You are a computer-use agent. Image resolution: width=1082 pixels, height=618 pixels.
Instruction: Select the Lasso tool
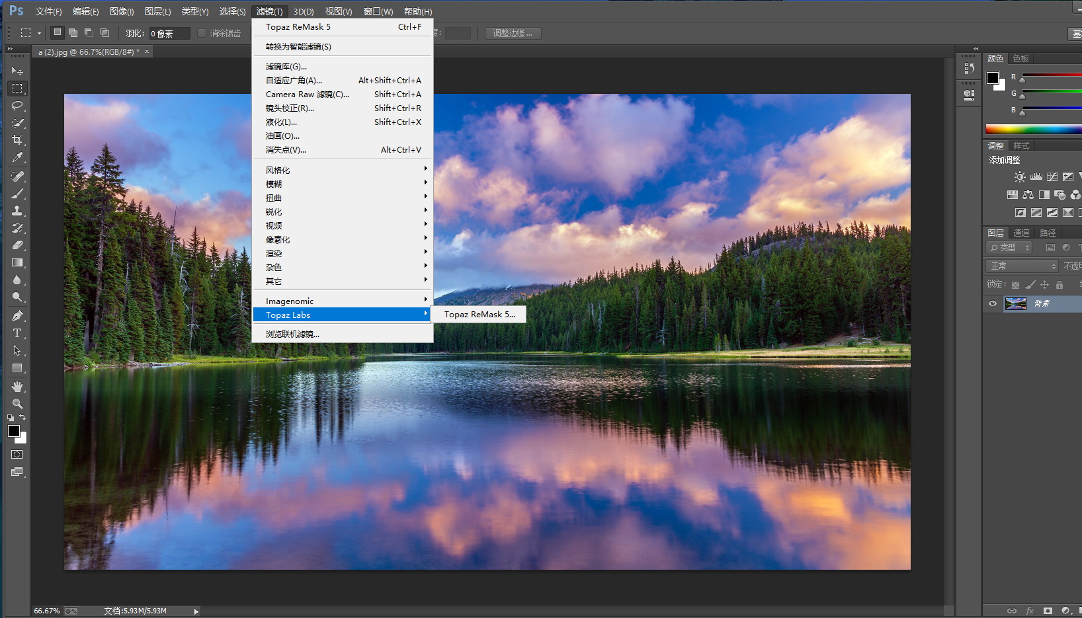click(x=17, y=105)
